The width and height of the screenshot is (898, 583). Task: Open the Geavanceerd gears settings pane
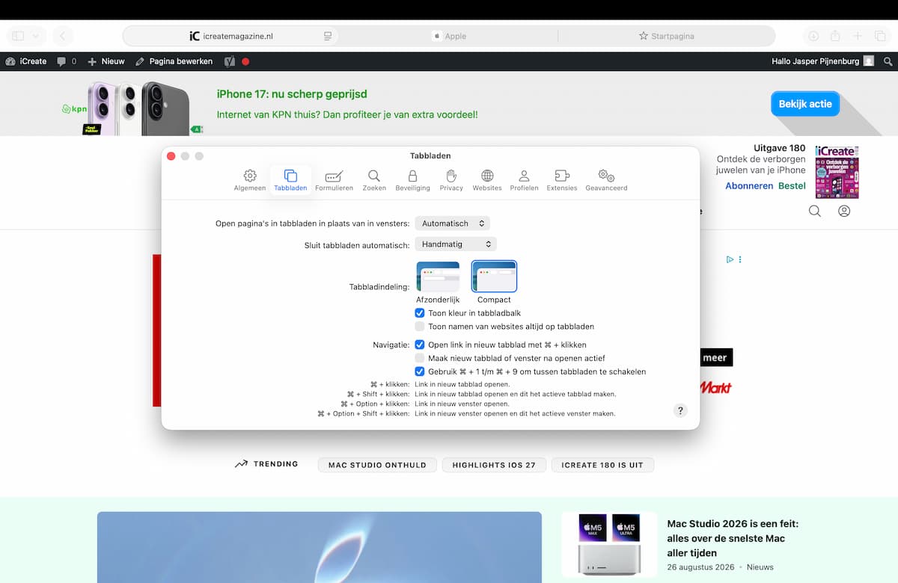606,181
